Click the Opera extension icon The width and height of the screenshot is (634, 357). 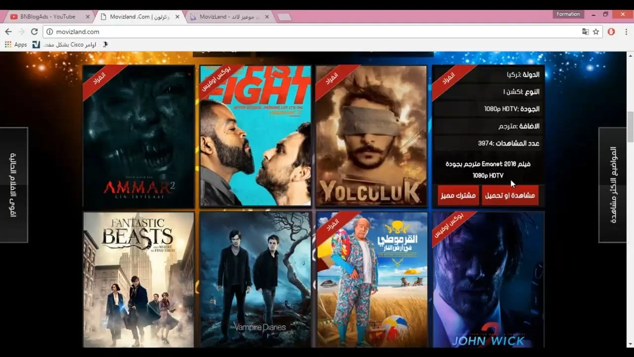tap(611, 31)
